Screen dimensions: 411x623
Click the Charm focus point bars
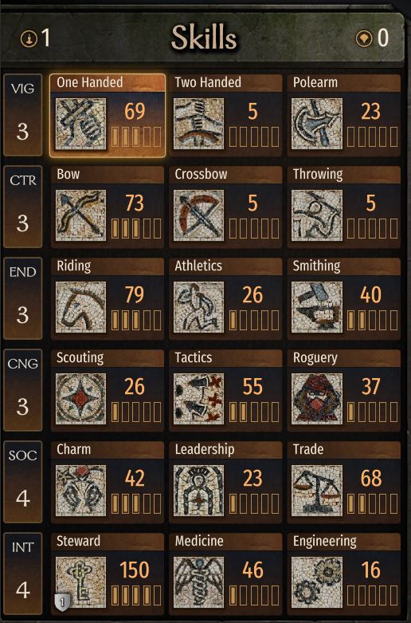point(136,504)
